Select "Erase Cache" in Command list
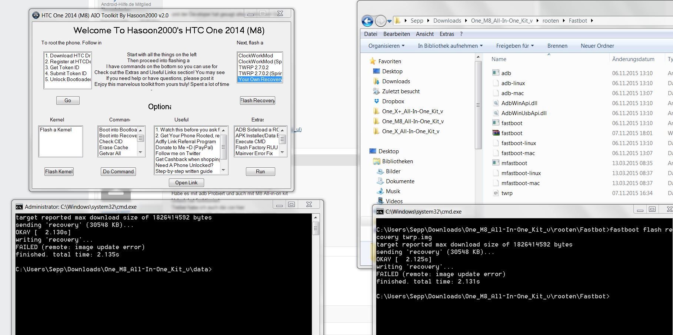Image resolution: width=673 pixels, height=335 pixels. pyautogui.click(x=113, y=147)
